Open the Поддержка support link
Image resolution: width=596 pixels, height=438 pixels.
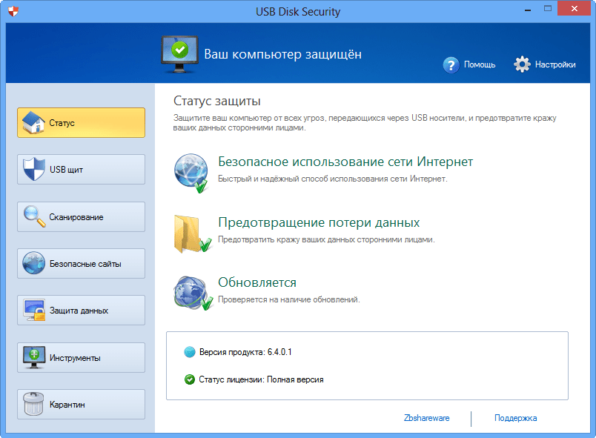click(x=515, y=418)
